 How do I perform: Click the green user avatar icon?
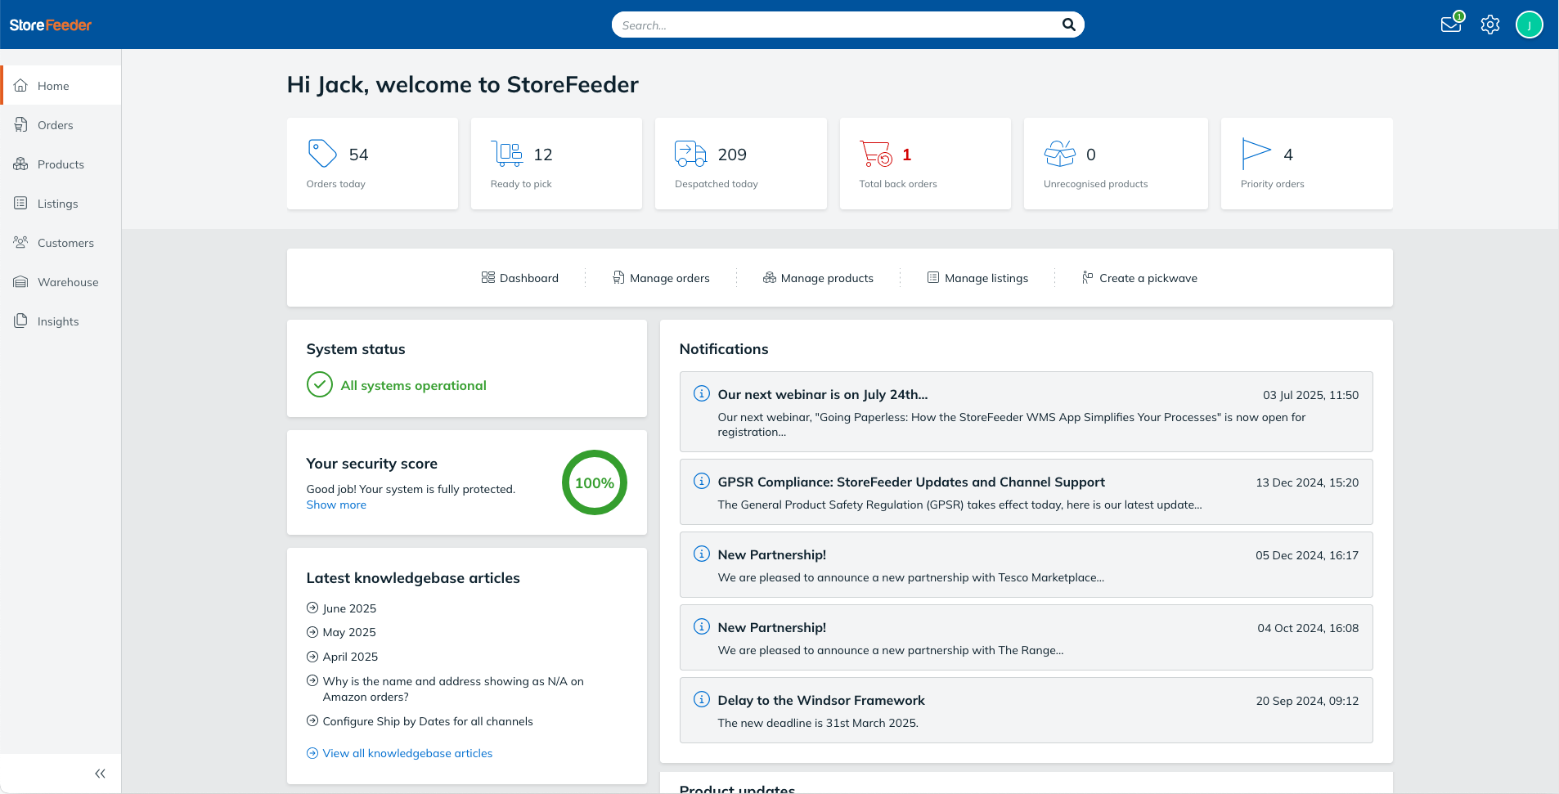[x=1529, y=25]
